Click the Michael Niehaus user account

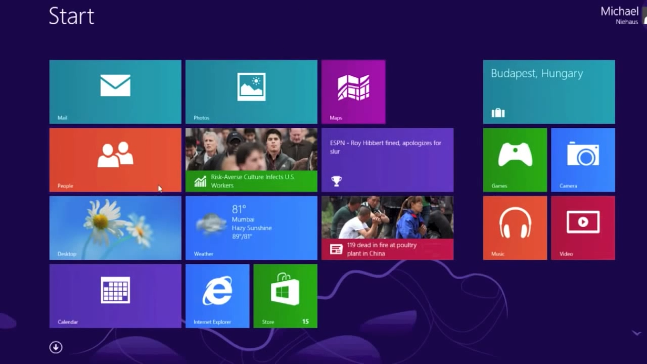[x=623, y=15]
